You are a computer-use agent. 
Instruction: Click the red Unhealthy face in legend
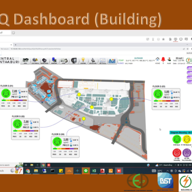tap(177, 153)
